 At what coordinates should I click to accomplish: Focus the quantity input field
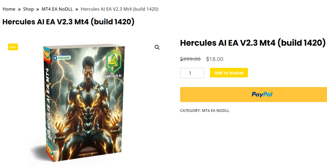pos(192,73)
